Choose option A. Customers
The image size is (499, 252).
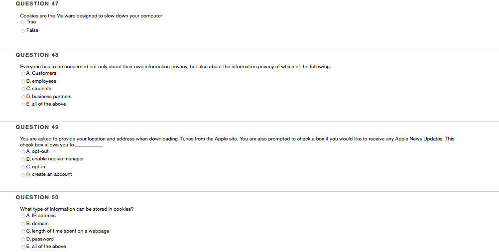tap(23, 74)
